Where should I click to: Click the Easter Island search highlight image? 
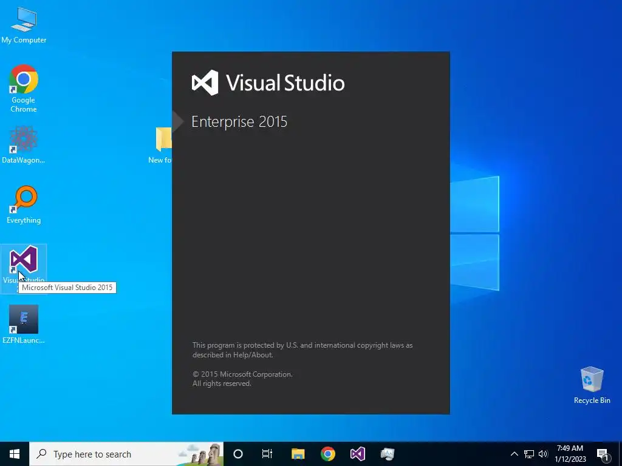(200, 454)
